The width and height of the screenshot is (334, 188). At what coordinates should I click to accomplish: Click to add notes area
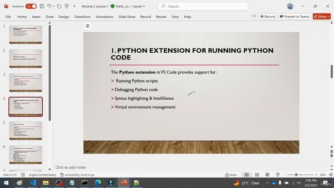[71, 167]
